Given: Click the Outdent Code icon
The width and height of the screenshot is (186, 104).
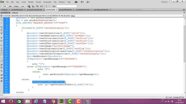Looking at the screenshot, I should (1, 78).
